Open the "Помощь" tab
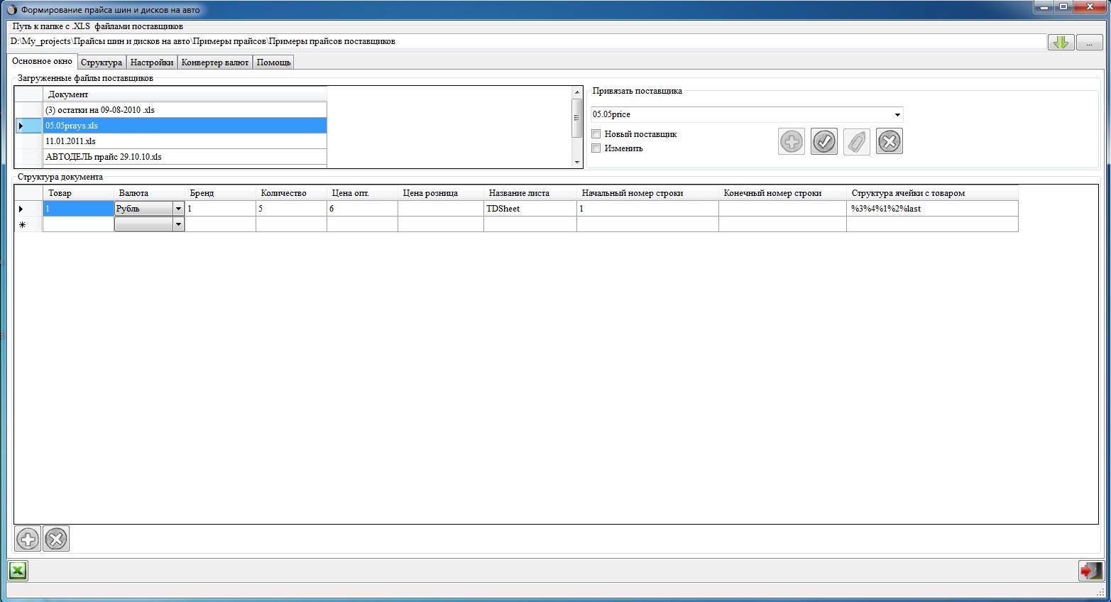The width and height of the screenshot is (1111, 602). [273, 62]
